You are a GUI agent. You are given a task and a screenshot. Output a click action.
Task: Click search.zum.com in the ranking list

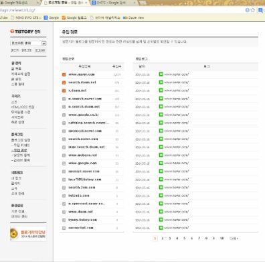tap(82, 188)
